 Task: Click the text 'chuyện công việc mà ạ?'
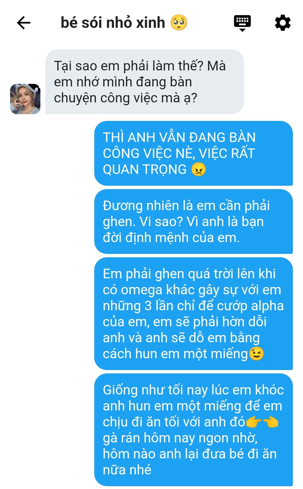125,98
